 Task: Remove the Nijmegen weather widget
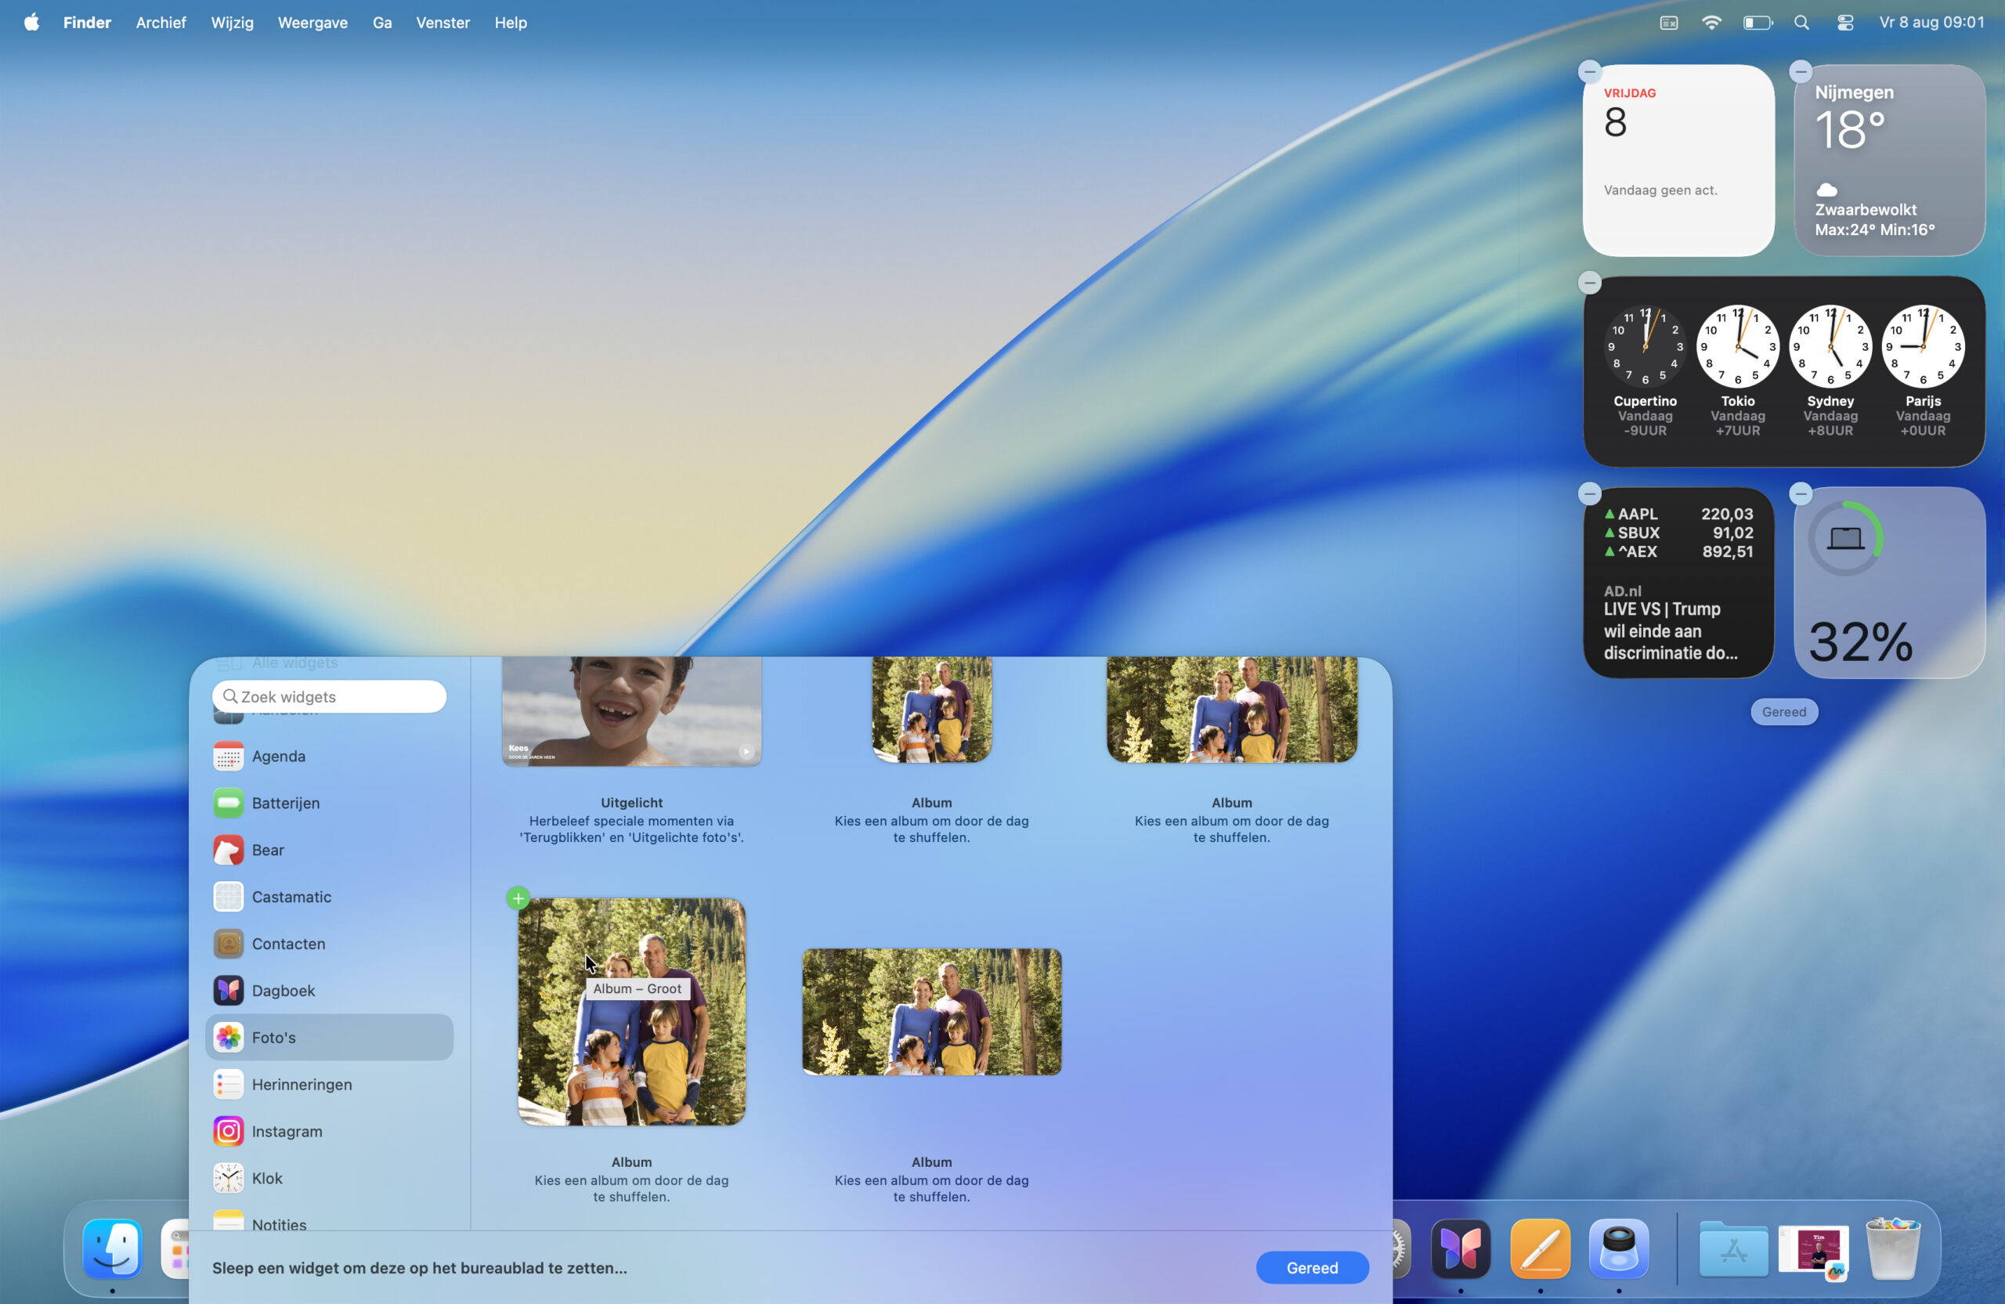coord(1801,71)
